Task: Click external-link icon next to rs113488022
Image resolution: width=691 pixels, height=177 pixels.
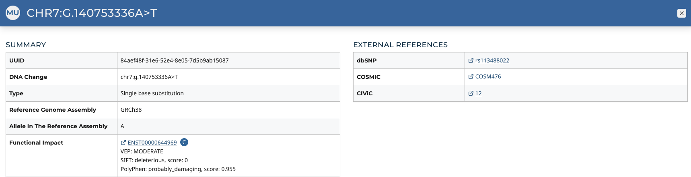Action: click(x=471, y=60)
